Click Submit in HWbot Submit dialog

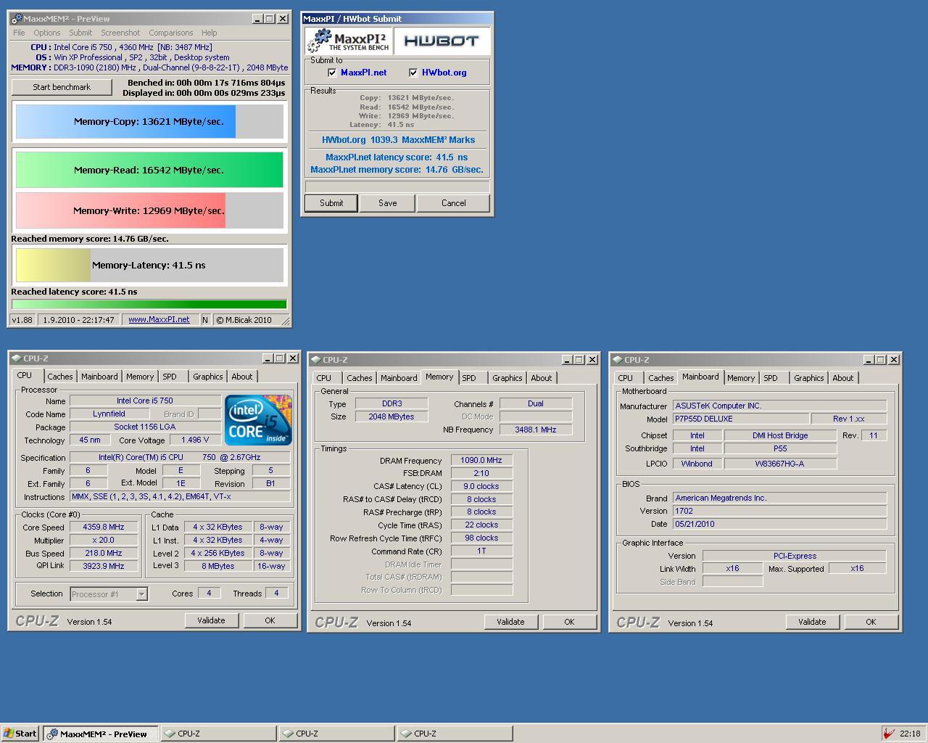pyautogui.click(x=331, y=203)
